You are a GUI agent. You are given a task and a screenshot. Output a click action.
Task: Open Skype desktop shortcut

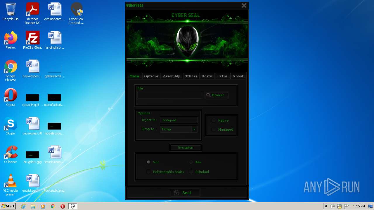pyautogui.click(x=11, y=126)
